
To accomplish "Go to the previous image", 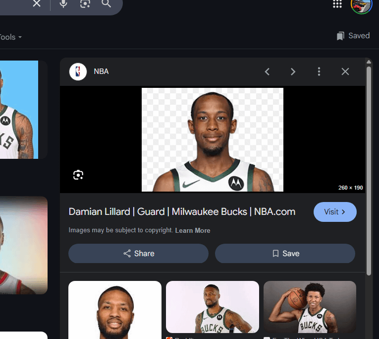I will click(x=267, y=71).
